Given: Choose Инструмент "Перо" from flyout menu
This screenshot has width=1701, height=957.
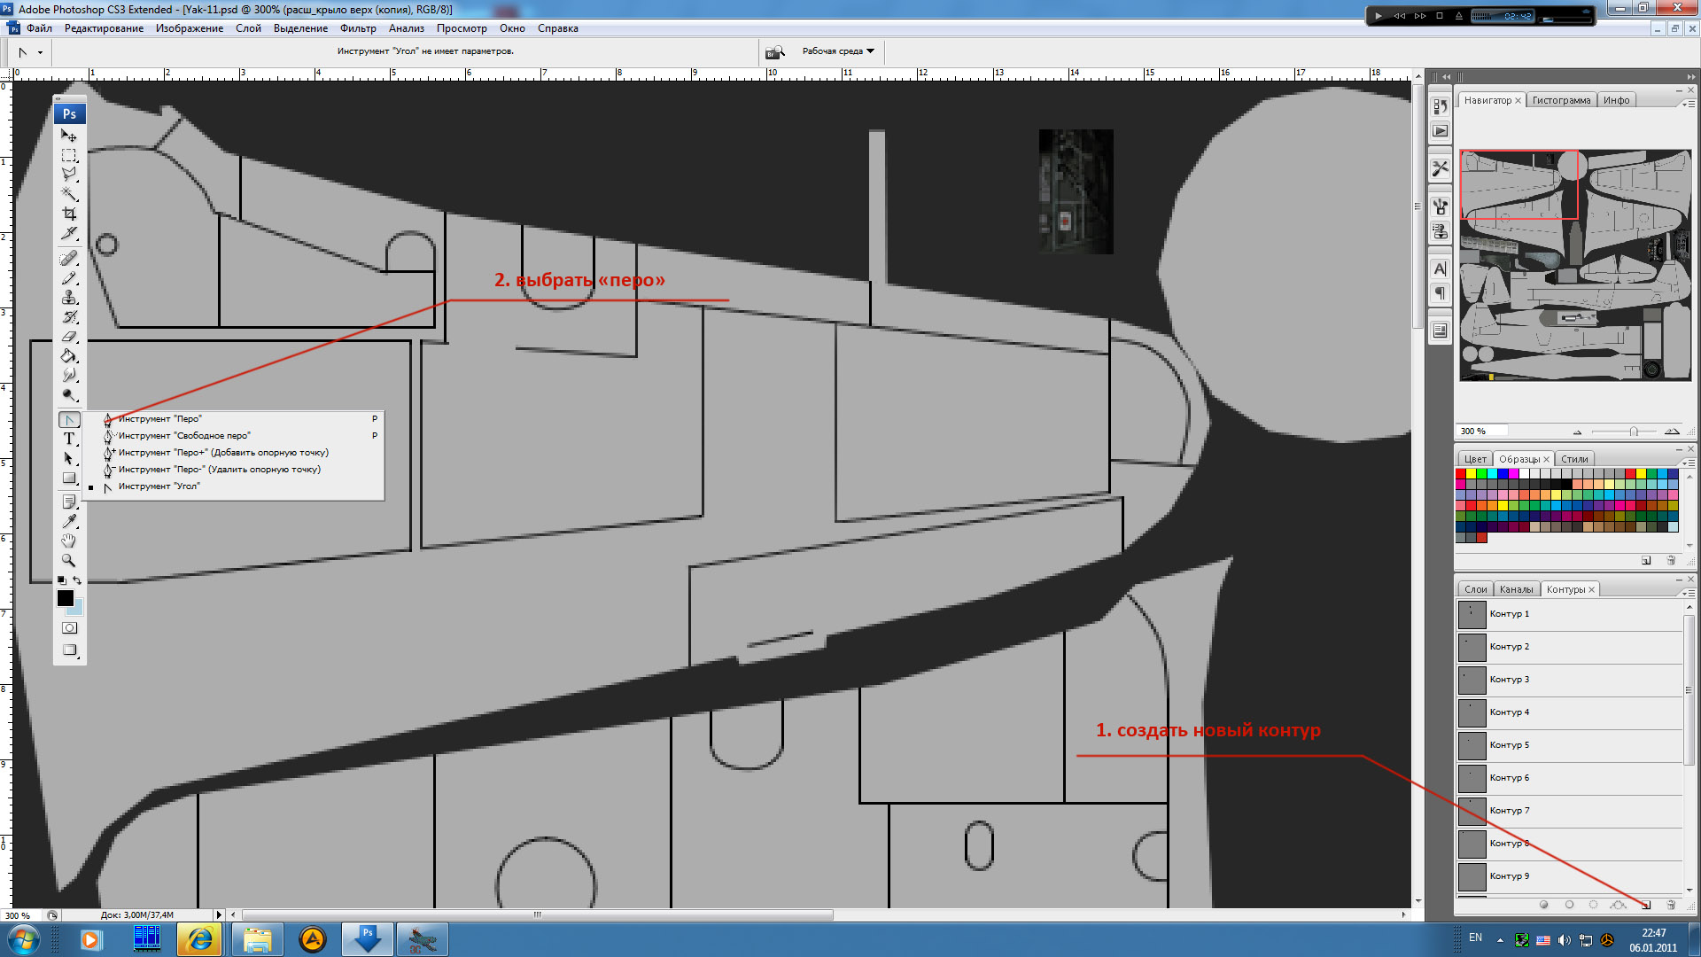Looking at the screenshot, I should coord(159,419).
